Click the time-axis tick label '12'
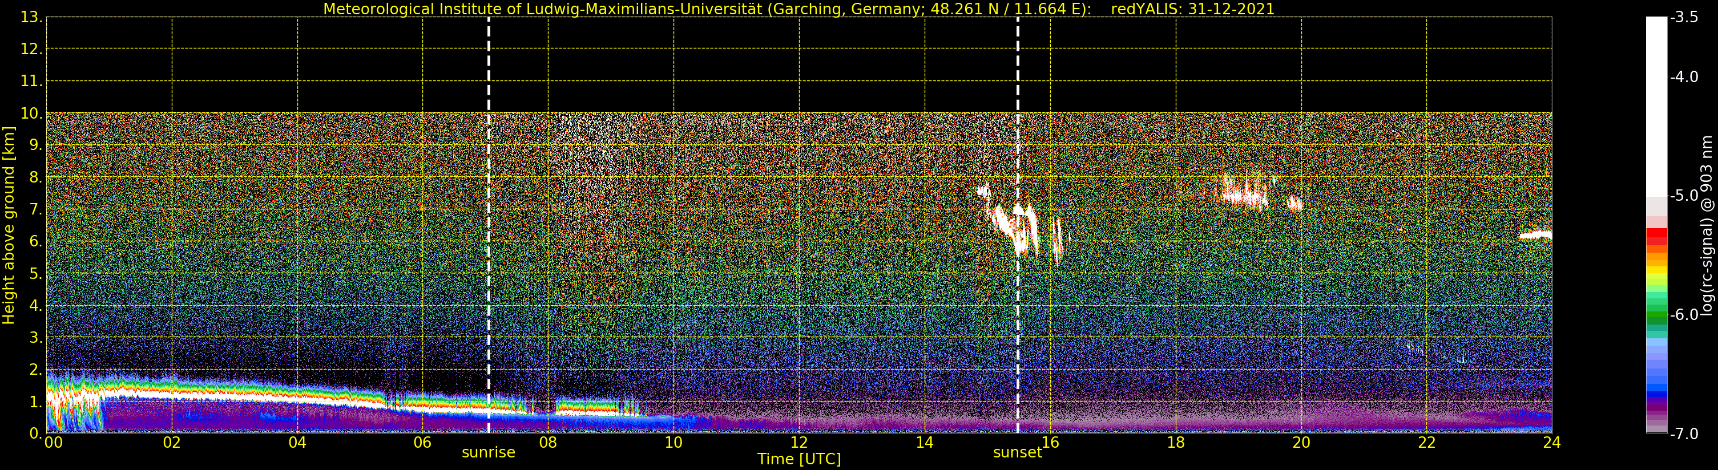This screenshot has height=470, width=1718. [x=799, y=443]
